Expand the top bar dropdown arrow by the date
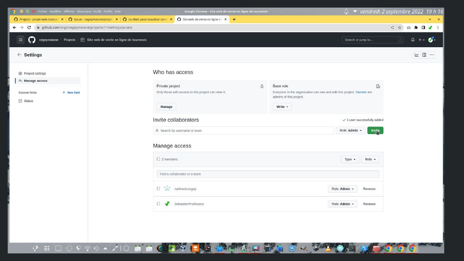464x261 pixels. [355, 11]
